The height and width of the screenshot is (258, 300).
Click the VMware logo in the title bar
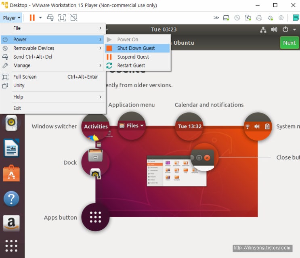[4, 5]
